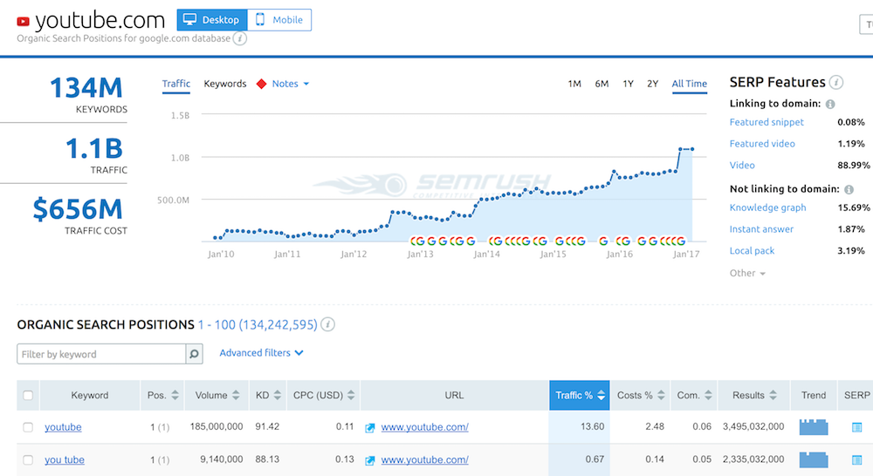Open the you tube keyword link
The width and height of the screenshot is (873, 476).
click(65, 460)
